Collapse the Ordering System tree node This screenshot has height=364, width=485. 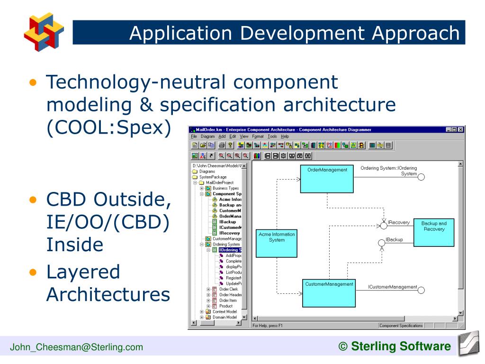[x=202, y=245]
